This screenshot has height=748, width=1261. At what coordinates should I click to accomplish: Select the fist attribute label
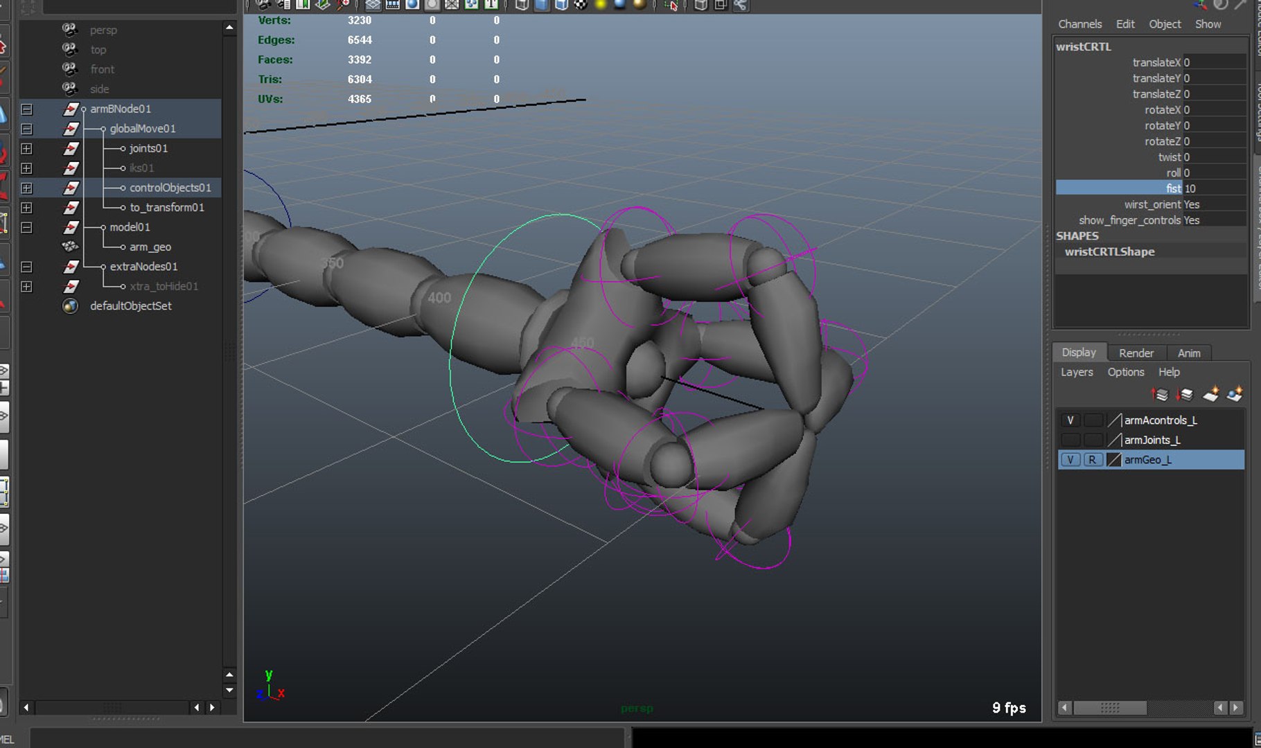(1173, 188)
